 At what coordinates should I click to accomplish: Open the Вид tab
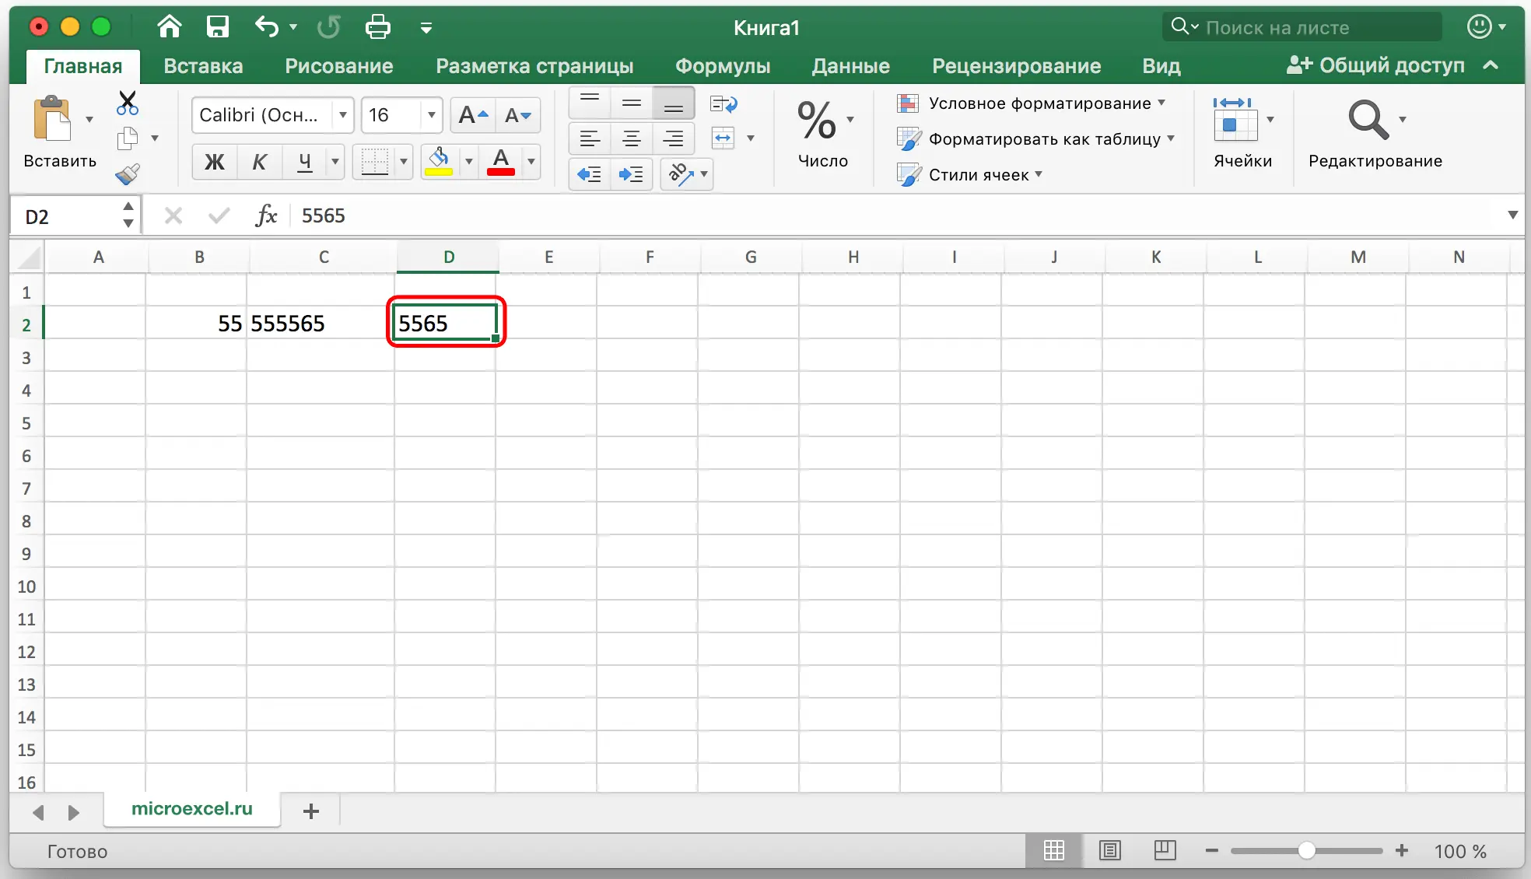point(1161,66)
